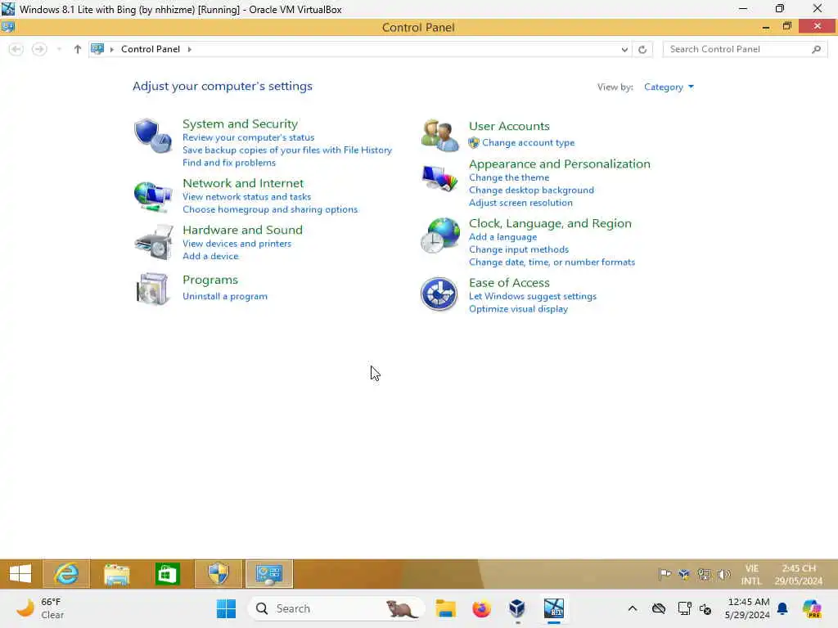838x628 pixels.
Task: Expand the address bar history dropdown
Action: click(x=624, y=49)
